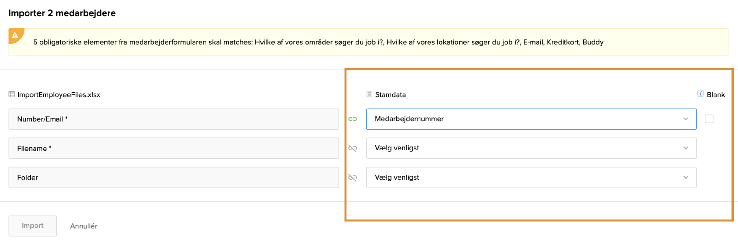Select the Filename * source field
738x249 pixels.
pos(174,148)
